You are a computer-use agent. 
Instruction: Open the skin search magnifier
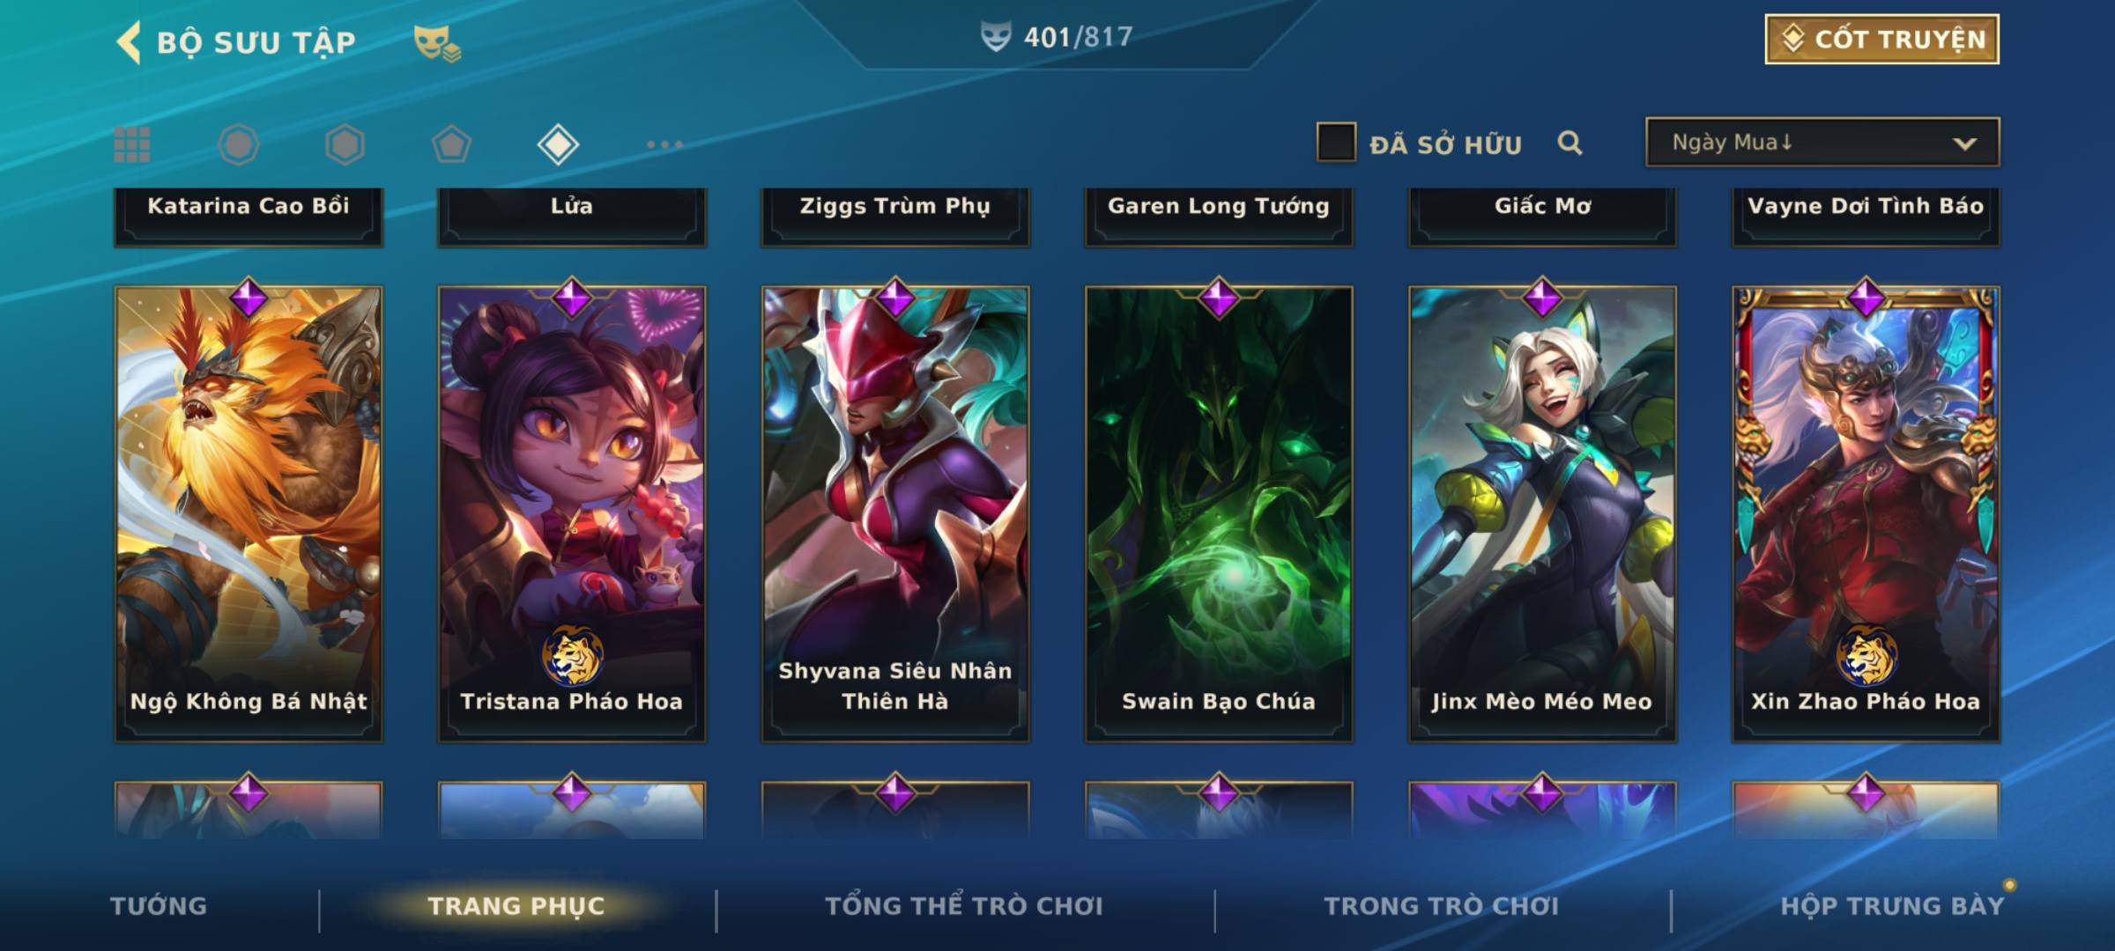(x=1570, y=143)
